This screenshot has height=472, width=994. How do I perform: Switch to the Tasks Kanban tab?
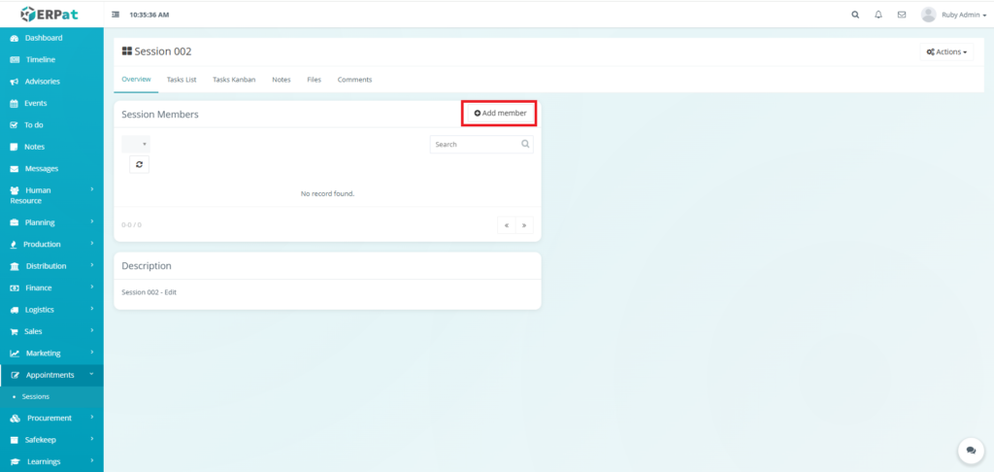point(234,80)
